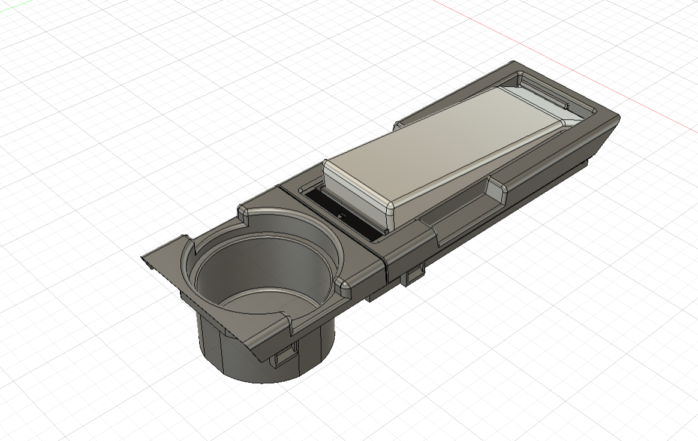Select the seam line between cup holder and lid sections
698x441 pixels.
click(384, 264)
